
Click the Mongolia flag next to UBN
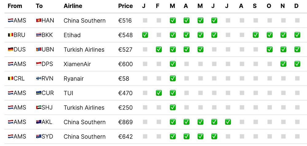tap(38, 50)
